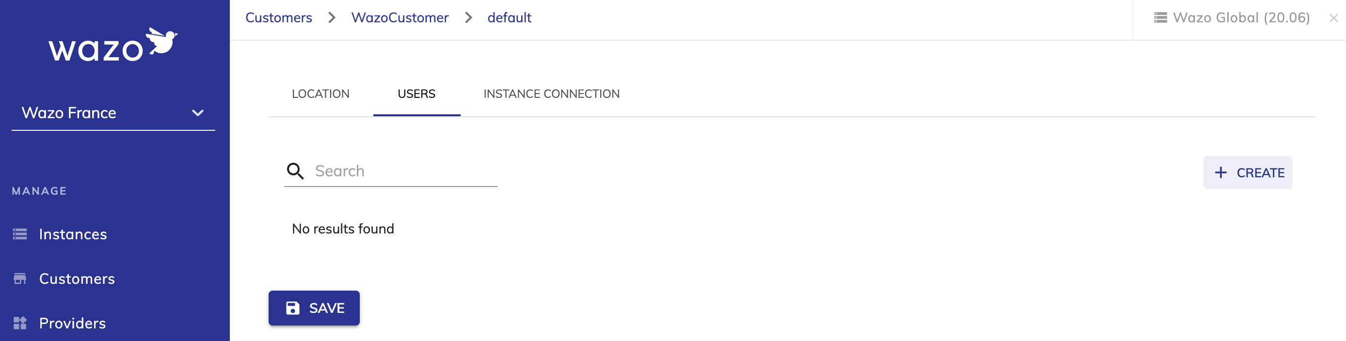Switch to the Location tab
This screenshot has height=341, width=1346.
point(321,94)
